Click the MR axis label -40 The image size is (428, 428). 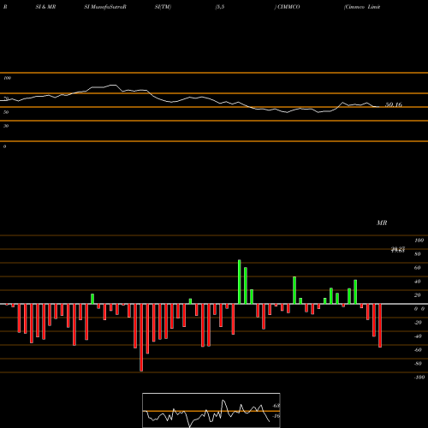(x=418, y=336)
